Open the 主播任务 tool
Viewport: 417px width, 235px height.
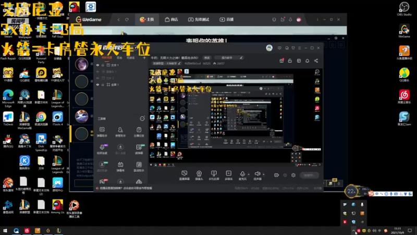[x=139, y=132]
